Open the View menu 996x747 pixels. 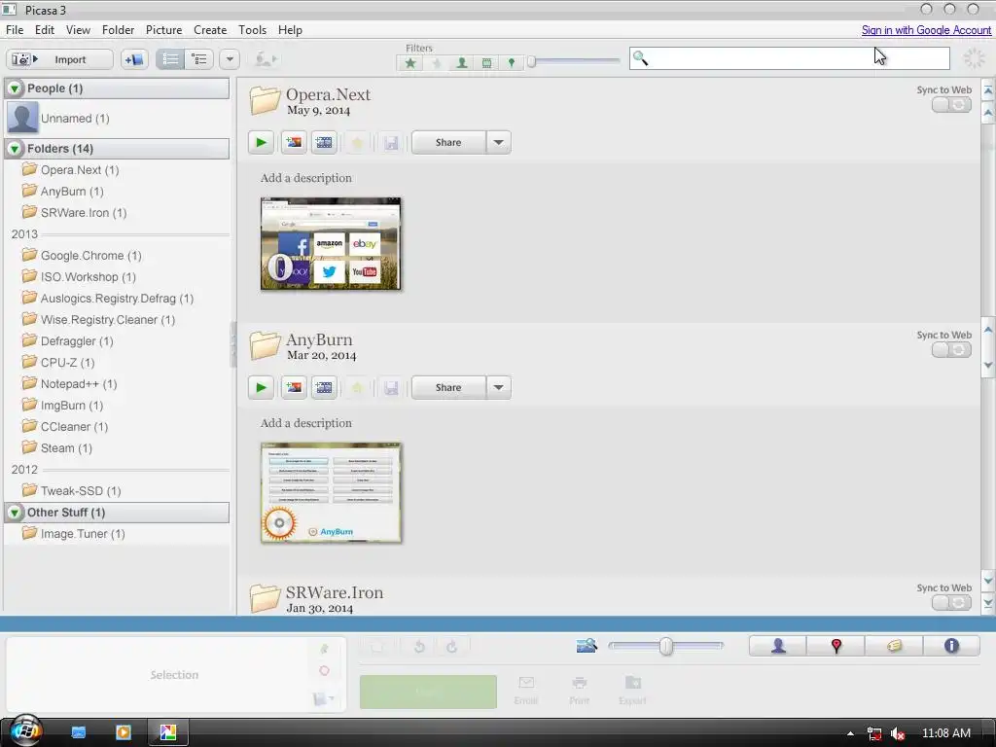[78, 30]
